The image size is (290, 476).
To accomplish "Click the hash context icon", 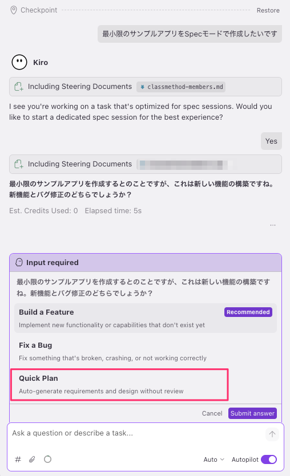I will [x=18, y=459].
